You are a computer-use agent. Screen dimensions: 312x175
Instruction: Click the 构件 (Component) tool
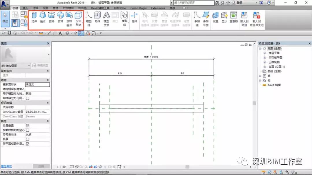pyautogui.click(x=97, y=17)
